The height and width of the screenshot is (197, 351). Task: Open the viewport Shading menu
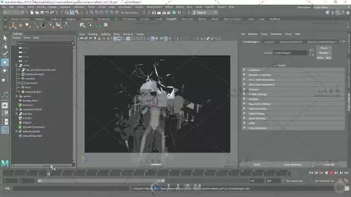pyautogui.click(x=93, y=34)
